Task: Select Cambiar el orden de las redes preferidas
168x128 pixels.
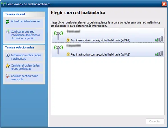Action: tap(25, 67)
